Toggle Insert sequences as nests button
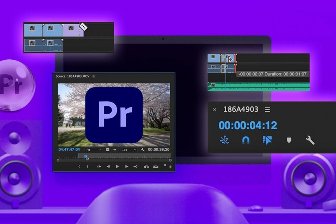Viewport: 336px width, 224px height. (224, 140)
